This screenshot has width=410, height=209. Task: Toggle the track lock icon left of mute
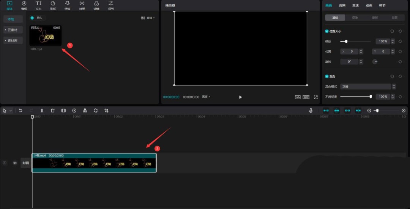[5, 163]
